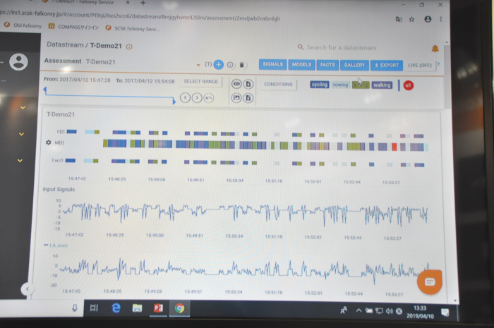Toggle the eye visibility icon

[x=236, y=84]
